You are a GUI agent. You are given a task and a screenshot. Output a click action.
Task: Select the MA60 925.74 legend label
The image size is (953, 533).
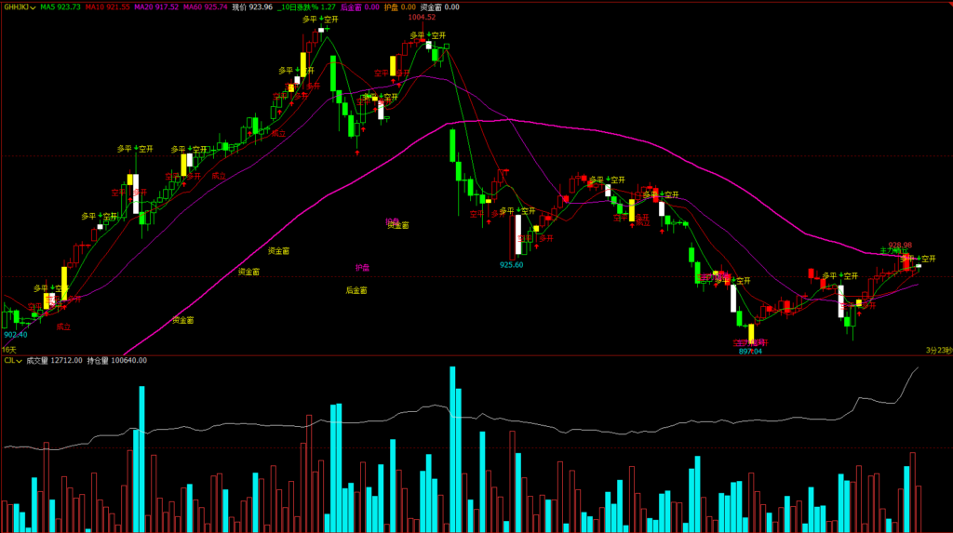[x=205, y=7]
